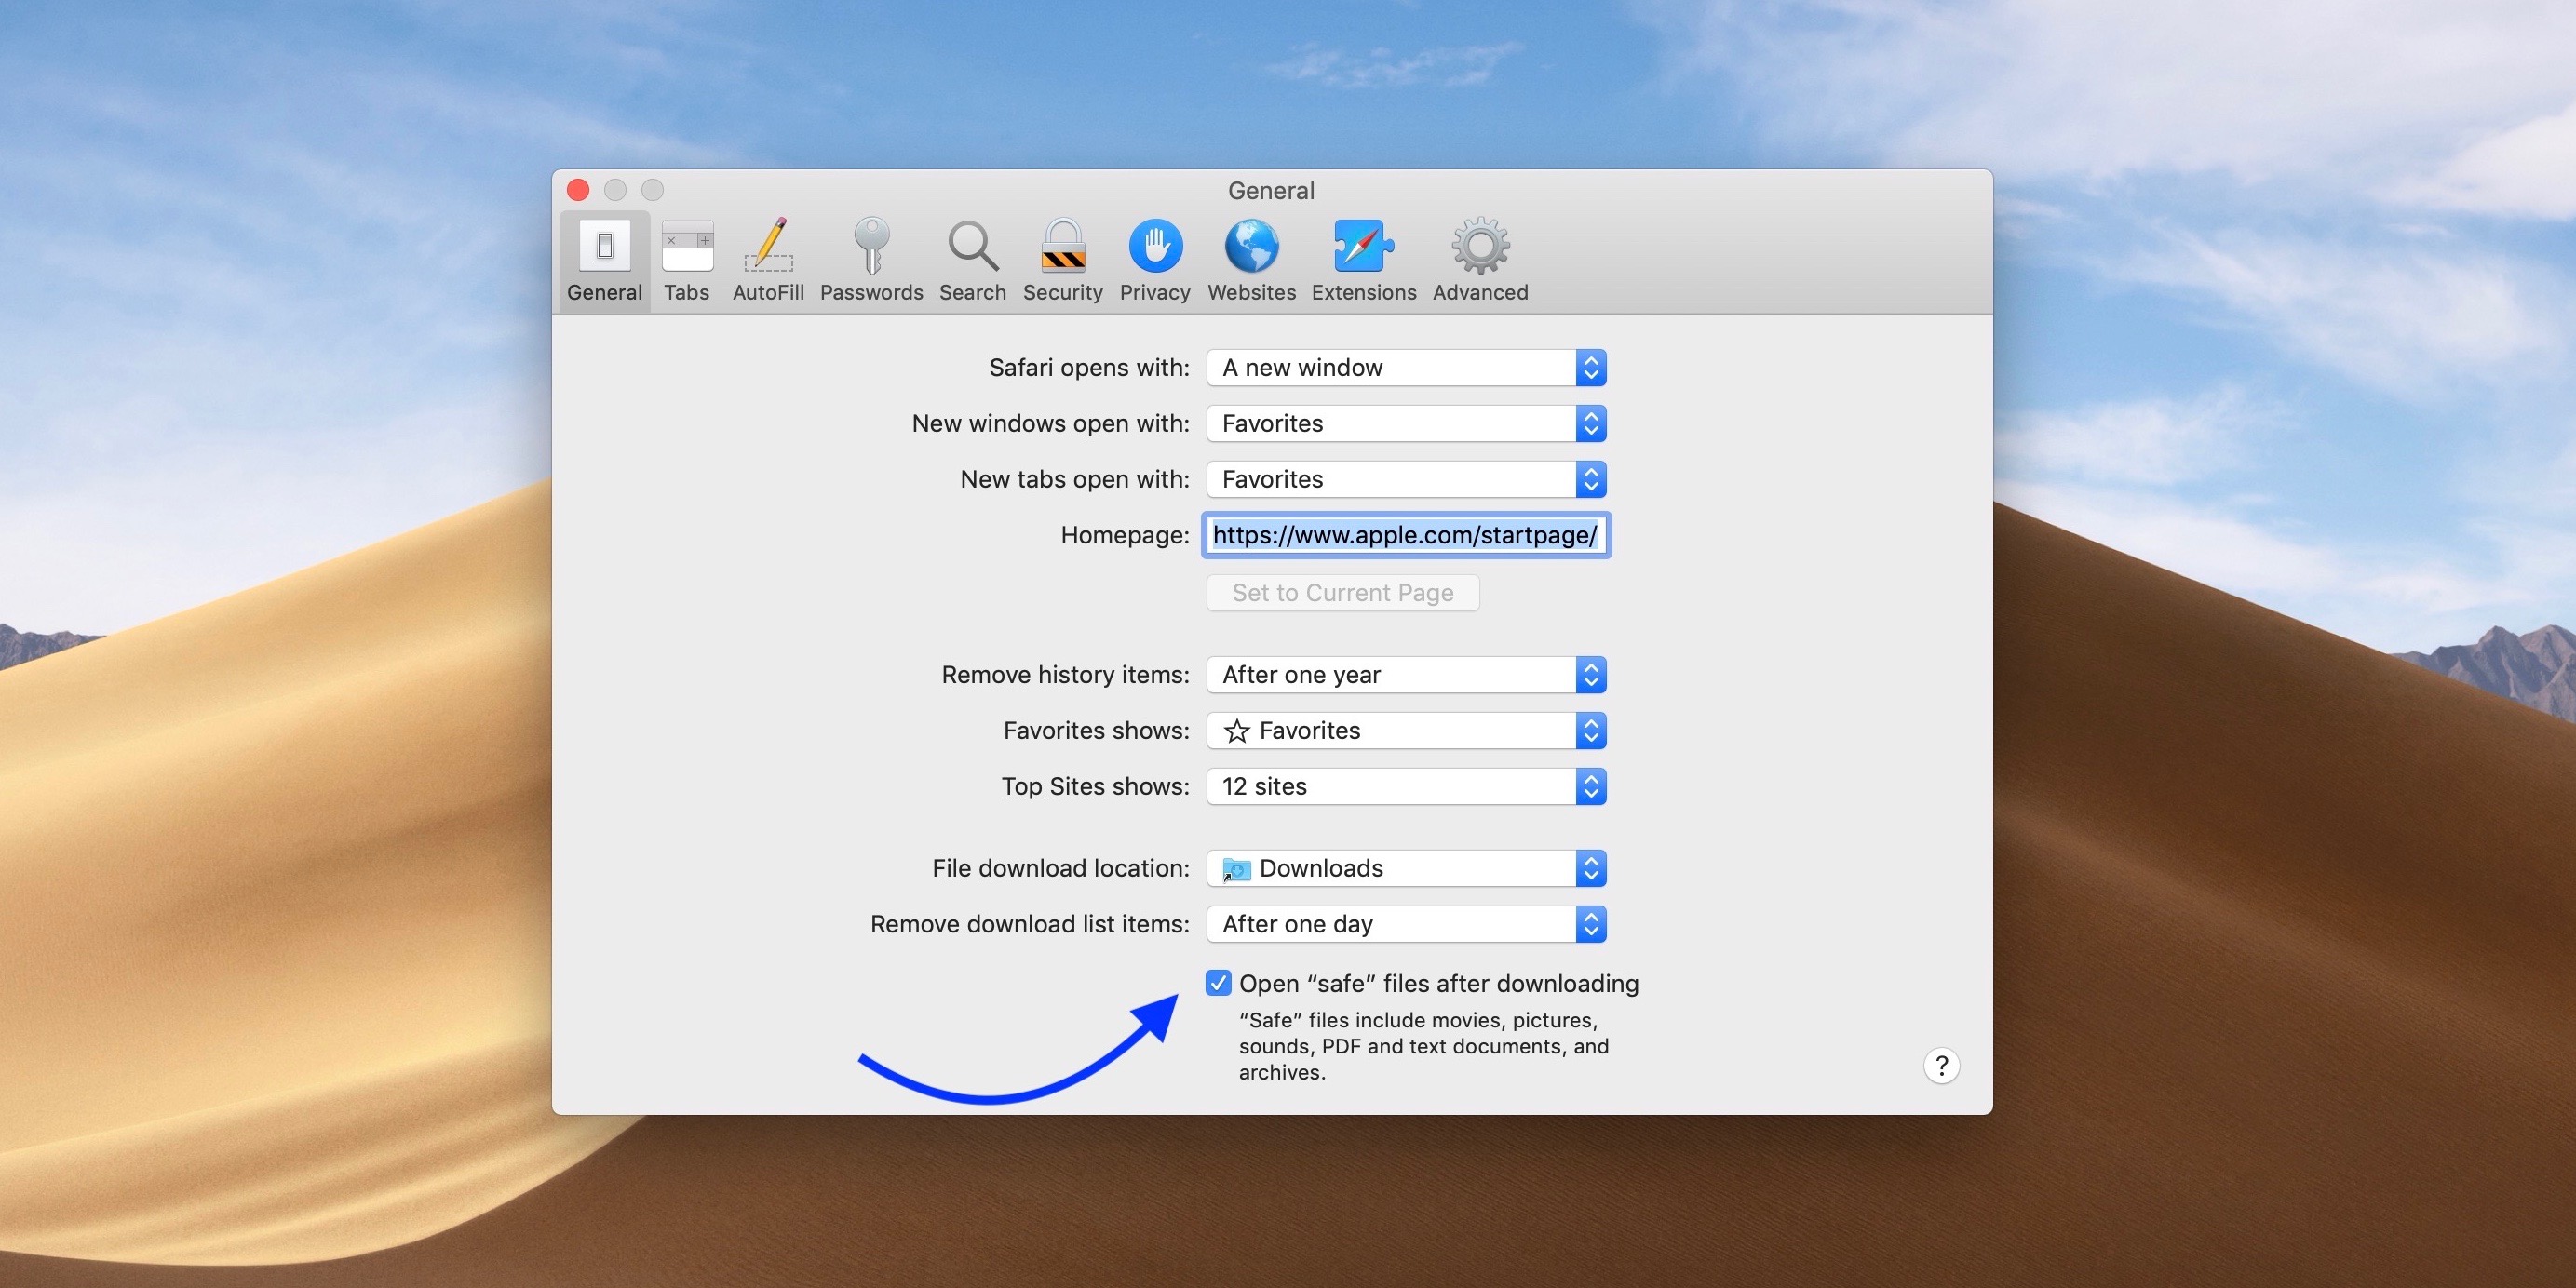
Task: Click the Homepage input field
Action: tap(1403, 534)
